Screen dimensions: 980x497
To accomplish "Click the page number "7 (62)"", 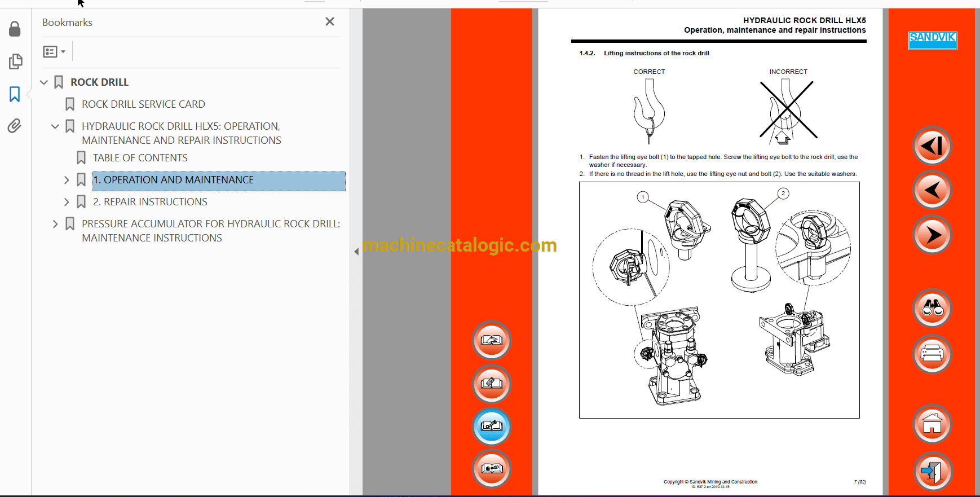I will click(860, 482).
